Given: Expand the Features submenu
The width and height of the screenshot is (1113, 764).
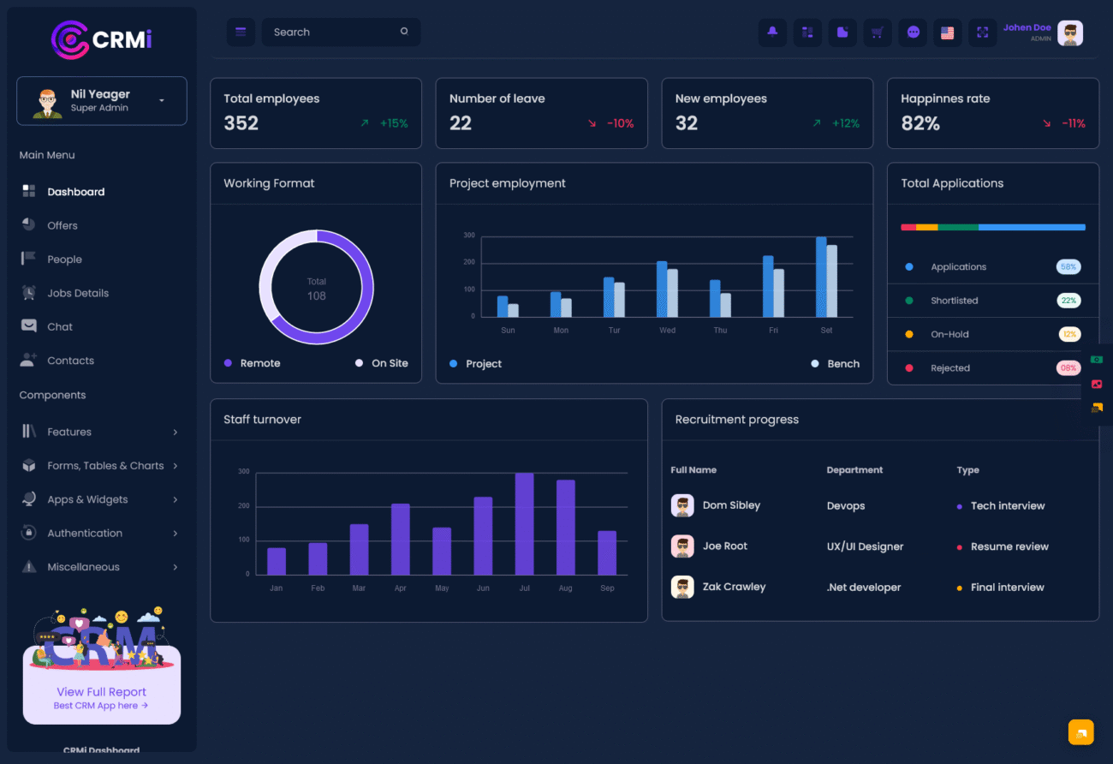Looking at the screenshot, I should point(101,432).
